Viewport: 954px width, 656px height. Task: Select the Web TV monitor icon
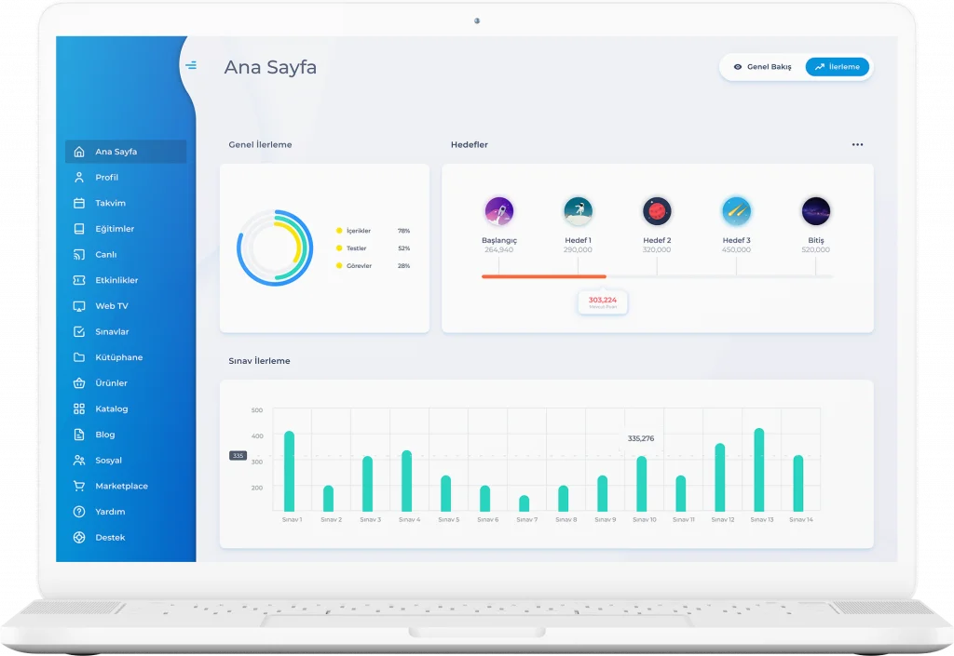click(79, 306)
